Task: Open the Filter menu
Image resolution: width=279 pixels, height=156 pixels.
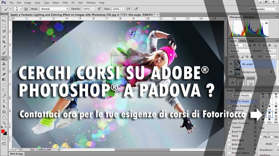Action: 65,3
